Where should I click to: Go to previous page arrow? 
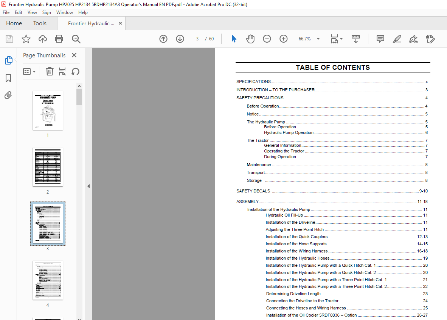[x=163, y=39]
